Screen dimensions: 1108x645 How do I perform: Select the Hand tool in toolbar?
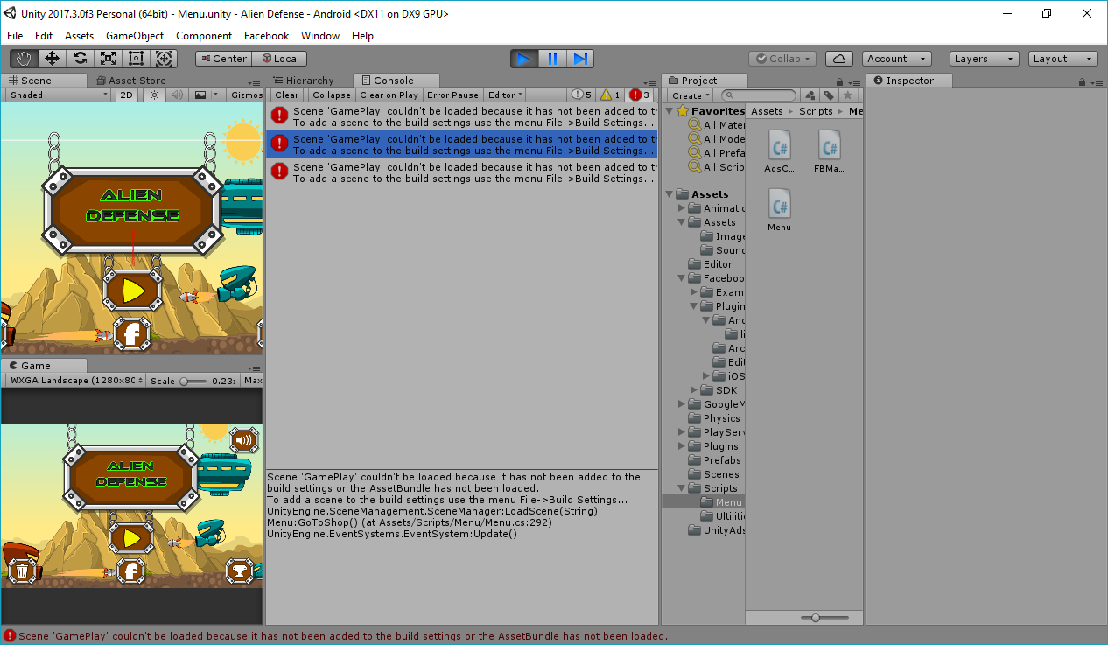[24, 59]
